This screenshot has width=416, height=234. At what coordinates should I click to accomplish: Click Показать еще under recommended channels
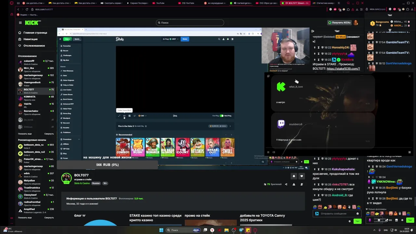25,217
